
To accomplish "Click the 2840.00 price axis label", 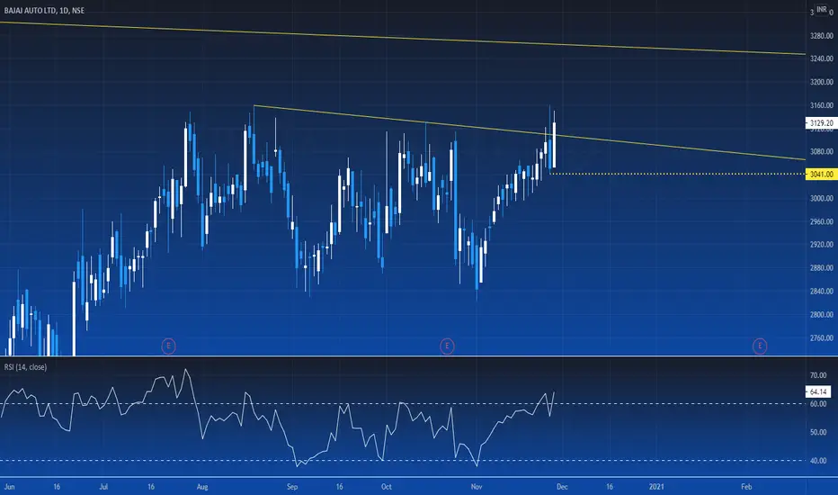I will pyautogui.click(x=822, y=291).
